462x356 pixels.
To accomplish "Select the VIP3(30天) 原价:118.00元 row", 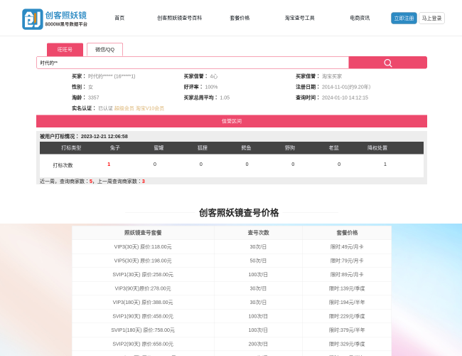I will tap(232, 247).
